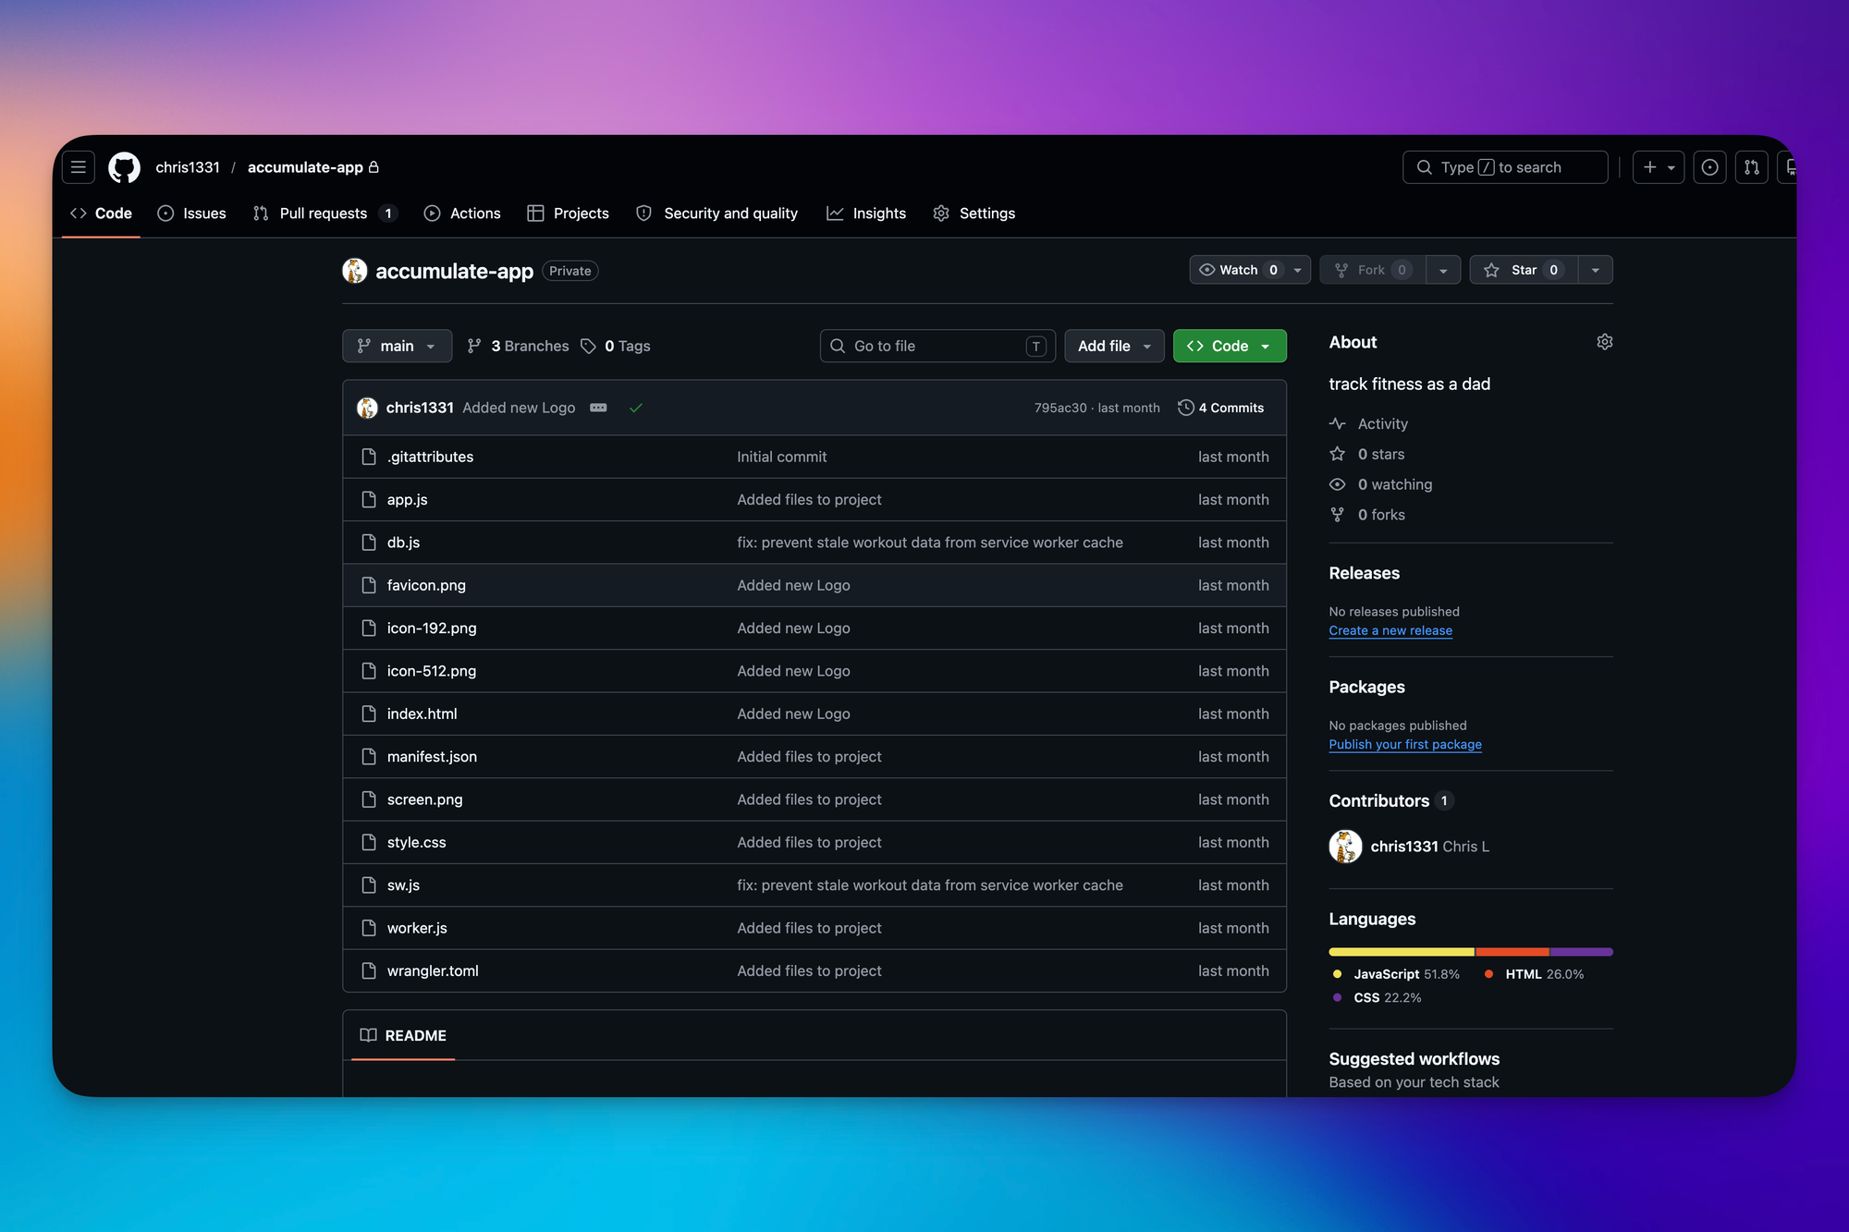Follow the Create a new release link
This screenshot has height=1232, width=1849.
pyautogui.click(x=1390, y=630)
